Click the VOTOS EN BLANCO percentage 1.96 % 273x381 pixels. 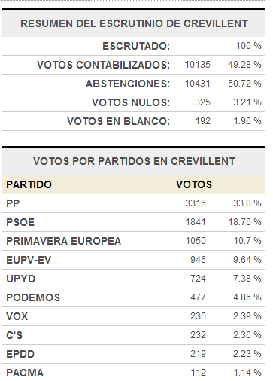(x=247, y=121)
